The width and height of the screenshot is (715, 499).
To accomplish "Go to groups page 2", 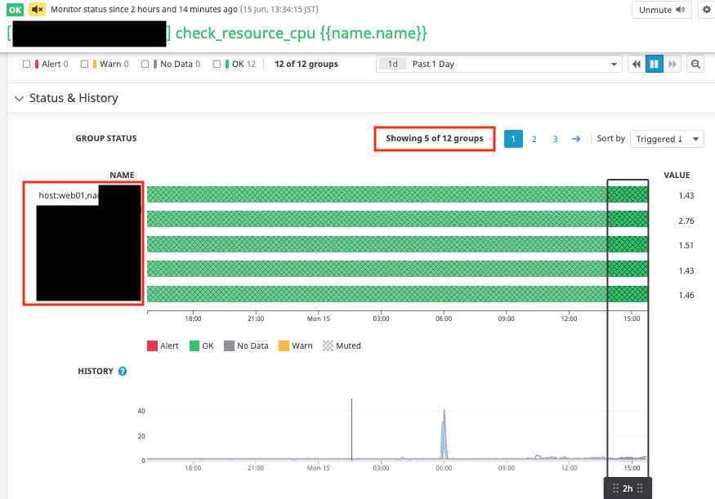I will point(534,139).
